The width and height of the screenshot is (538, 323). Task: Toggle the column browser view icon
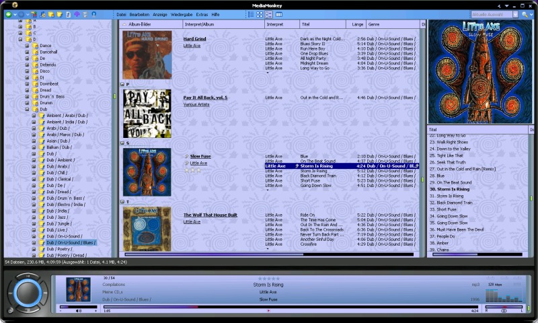click(x=279, y=14)
